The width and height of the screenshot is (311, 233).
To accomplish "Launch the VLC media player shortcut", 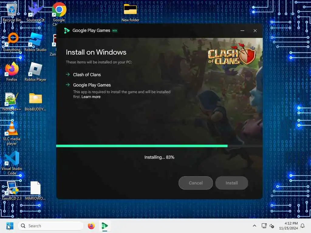I will 12,133.
